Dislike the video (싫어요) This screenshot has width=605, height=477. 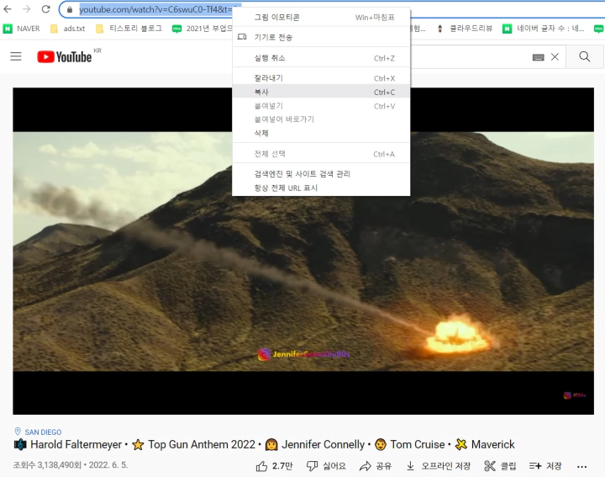(x=326, y=466)
